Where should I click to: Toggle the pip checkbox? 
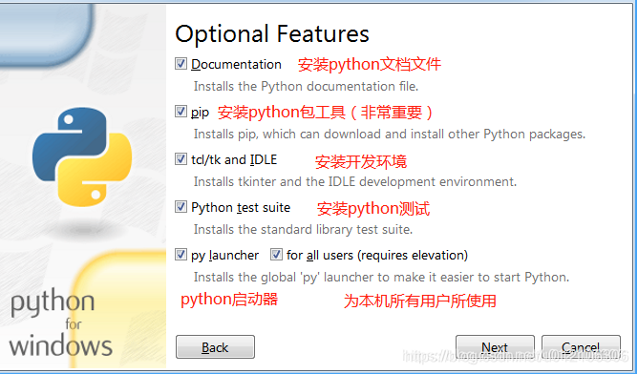coord(181,112)
